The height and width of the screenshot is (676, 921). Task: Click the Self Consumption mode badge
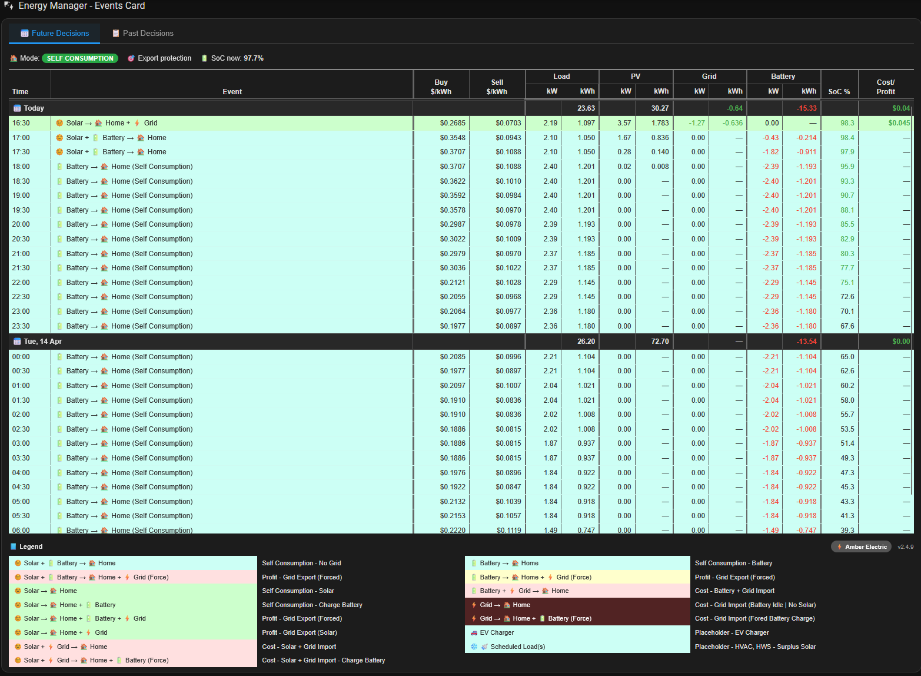point(80,58)
